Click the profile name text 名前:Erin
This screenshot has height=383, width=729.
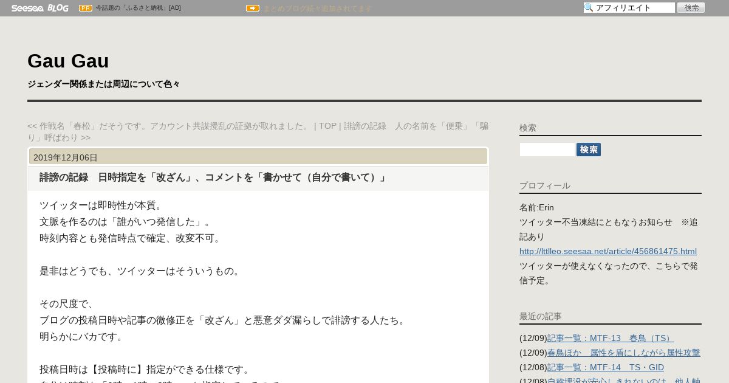pyautogui.click(x=536, y=207)
